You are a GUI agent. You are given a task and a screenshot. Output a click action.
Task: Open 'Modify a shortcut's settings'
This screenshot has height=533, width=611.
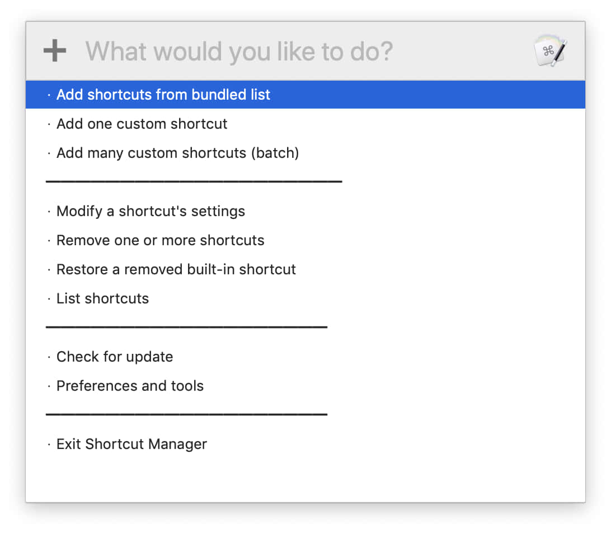click(305, 211)
